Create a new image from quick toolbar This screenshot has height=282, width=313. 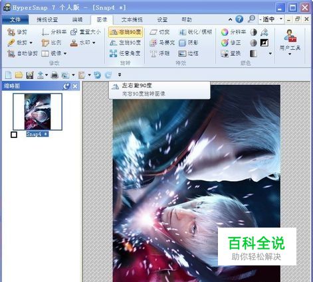pyautogui.click(x=9, y=75)
